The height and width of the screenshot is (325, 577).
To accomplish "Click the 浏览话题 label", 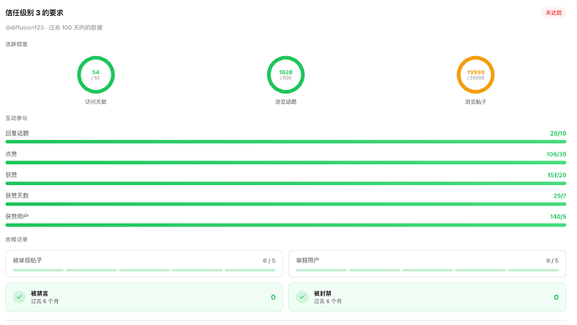I will tap(286, 101).
